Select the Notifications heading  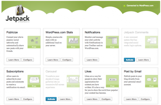[92, 32]
